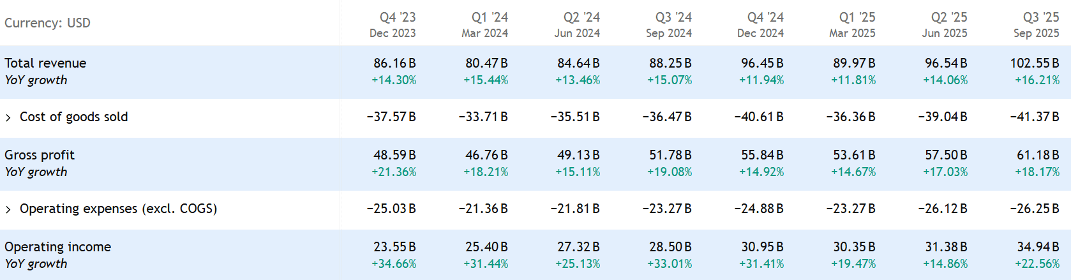
Task: Click the Q3 '24 column header
Action: 670,24
